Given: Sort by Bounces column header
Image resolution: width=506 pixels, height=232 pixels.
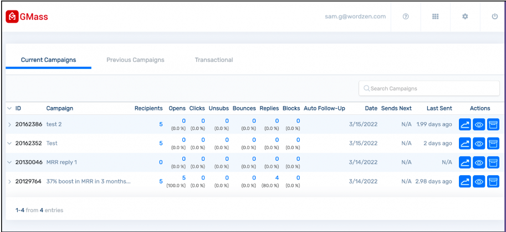Looking at the screenshot, I should [244, 108].
